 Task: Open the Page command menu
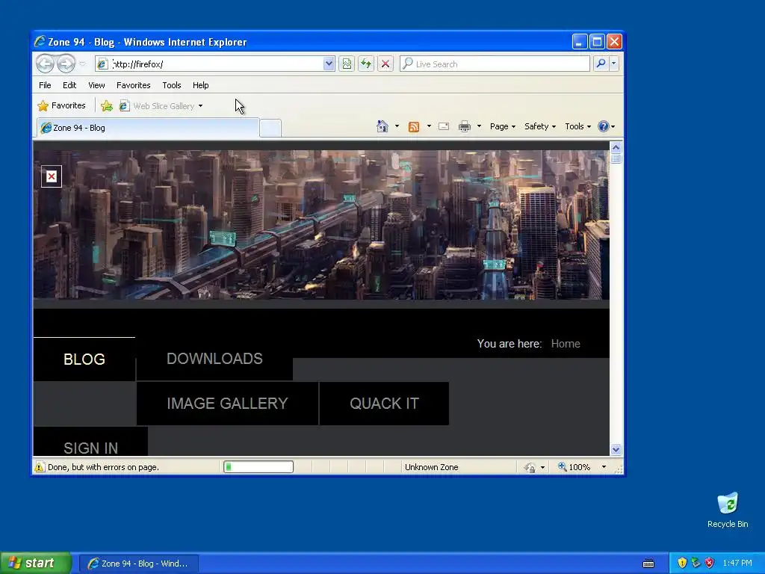(503, 126)
